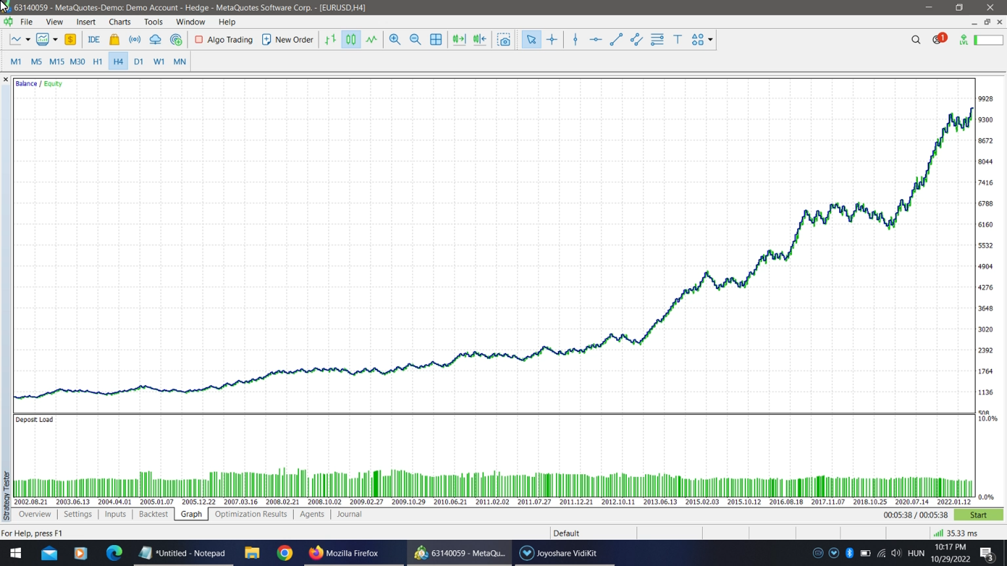This screenshot has height=566, width=1007.
Task: Draw a trendline with the toolbar tool
Action: (x=616, y=39)
